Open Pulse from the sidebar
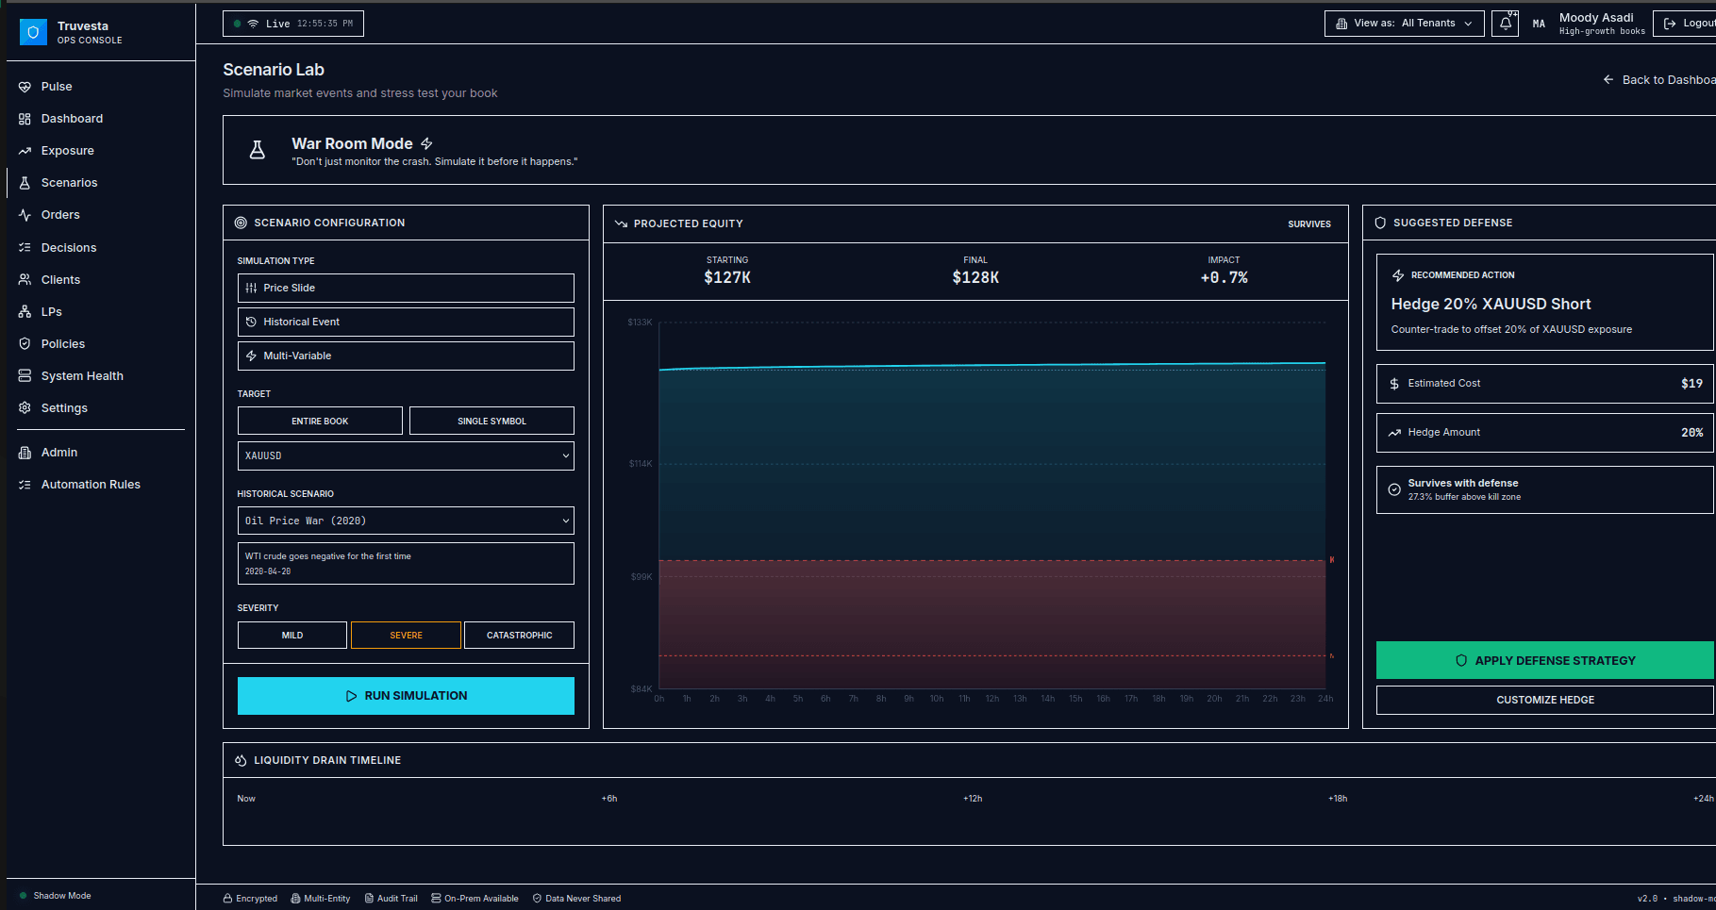Screen dimensions: 1716x910 point(57,87)
